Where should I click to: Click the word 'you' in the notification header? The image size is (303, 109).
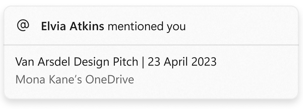[176, 27]
